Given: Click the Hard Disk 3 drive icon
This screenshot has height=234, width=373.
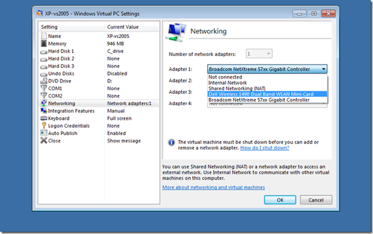Looking at the screenshot, I should 44,66.
